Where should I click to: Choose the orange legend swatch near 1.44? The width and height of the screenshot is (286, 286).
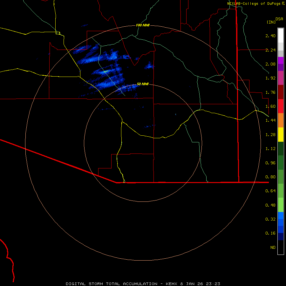pos(281,120)
